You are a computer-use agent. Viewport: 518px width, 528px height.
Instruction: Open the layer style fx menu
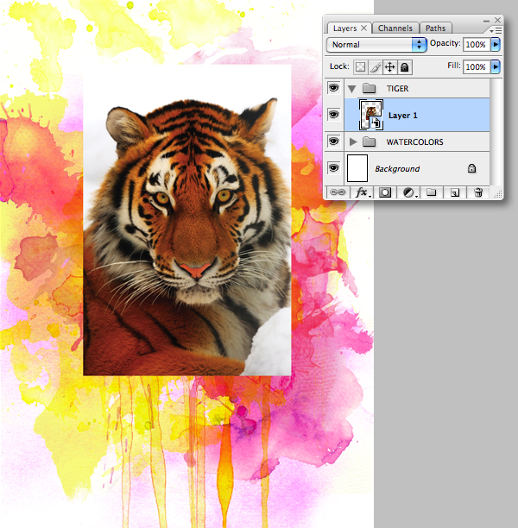[x=363, y=192]
